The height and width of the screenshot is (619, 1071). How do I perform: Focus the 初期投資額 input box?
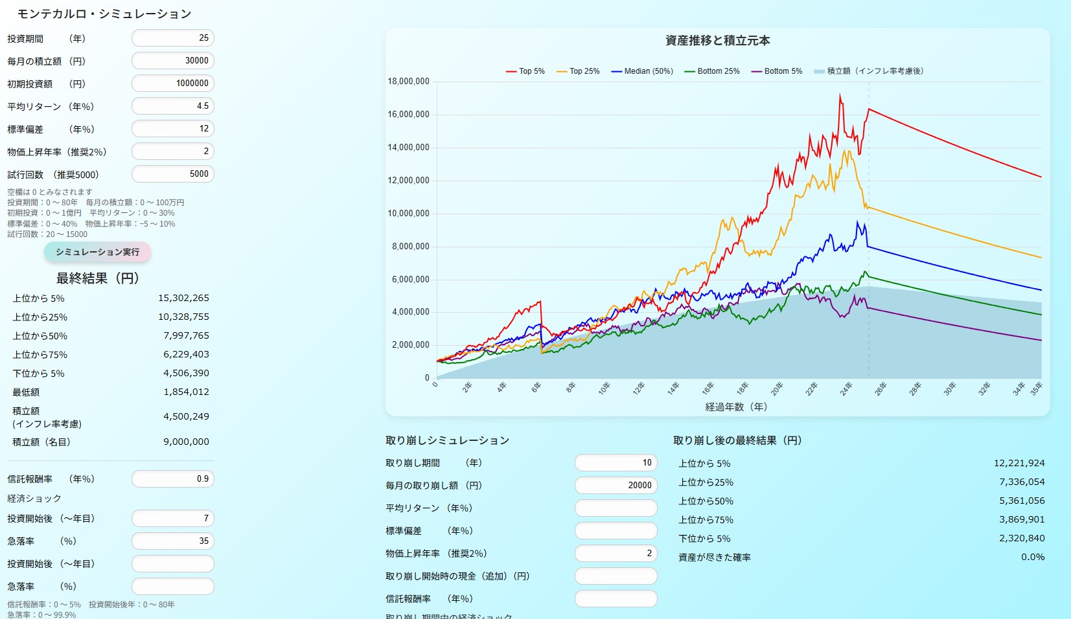(172, 84)
